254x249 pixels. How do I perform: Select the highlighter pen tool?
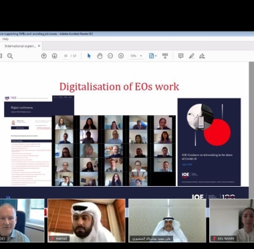click(x=191, y=56)
